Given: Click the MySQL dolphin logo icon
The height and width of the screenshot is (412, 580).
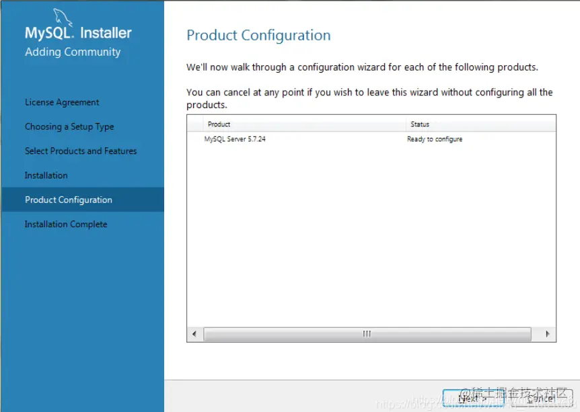Looking at the screenshot, I should (x=62, y=17).
